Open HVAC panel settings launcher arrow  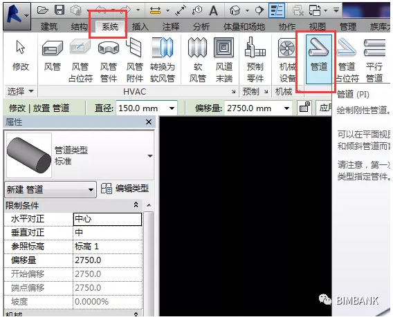click(233, 92)
